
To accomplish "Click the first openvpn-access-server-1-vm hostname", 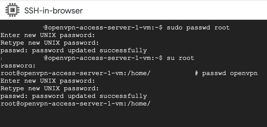I will pos(99,28).
